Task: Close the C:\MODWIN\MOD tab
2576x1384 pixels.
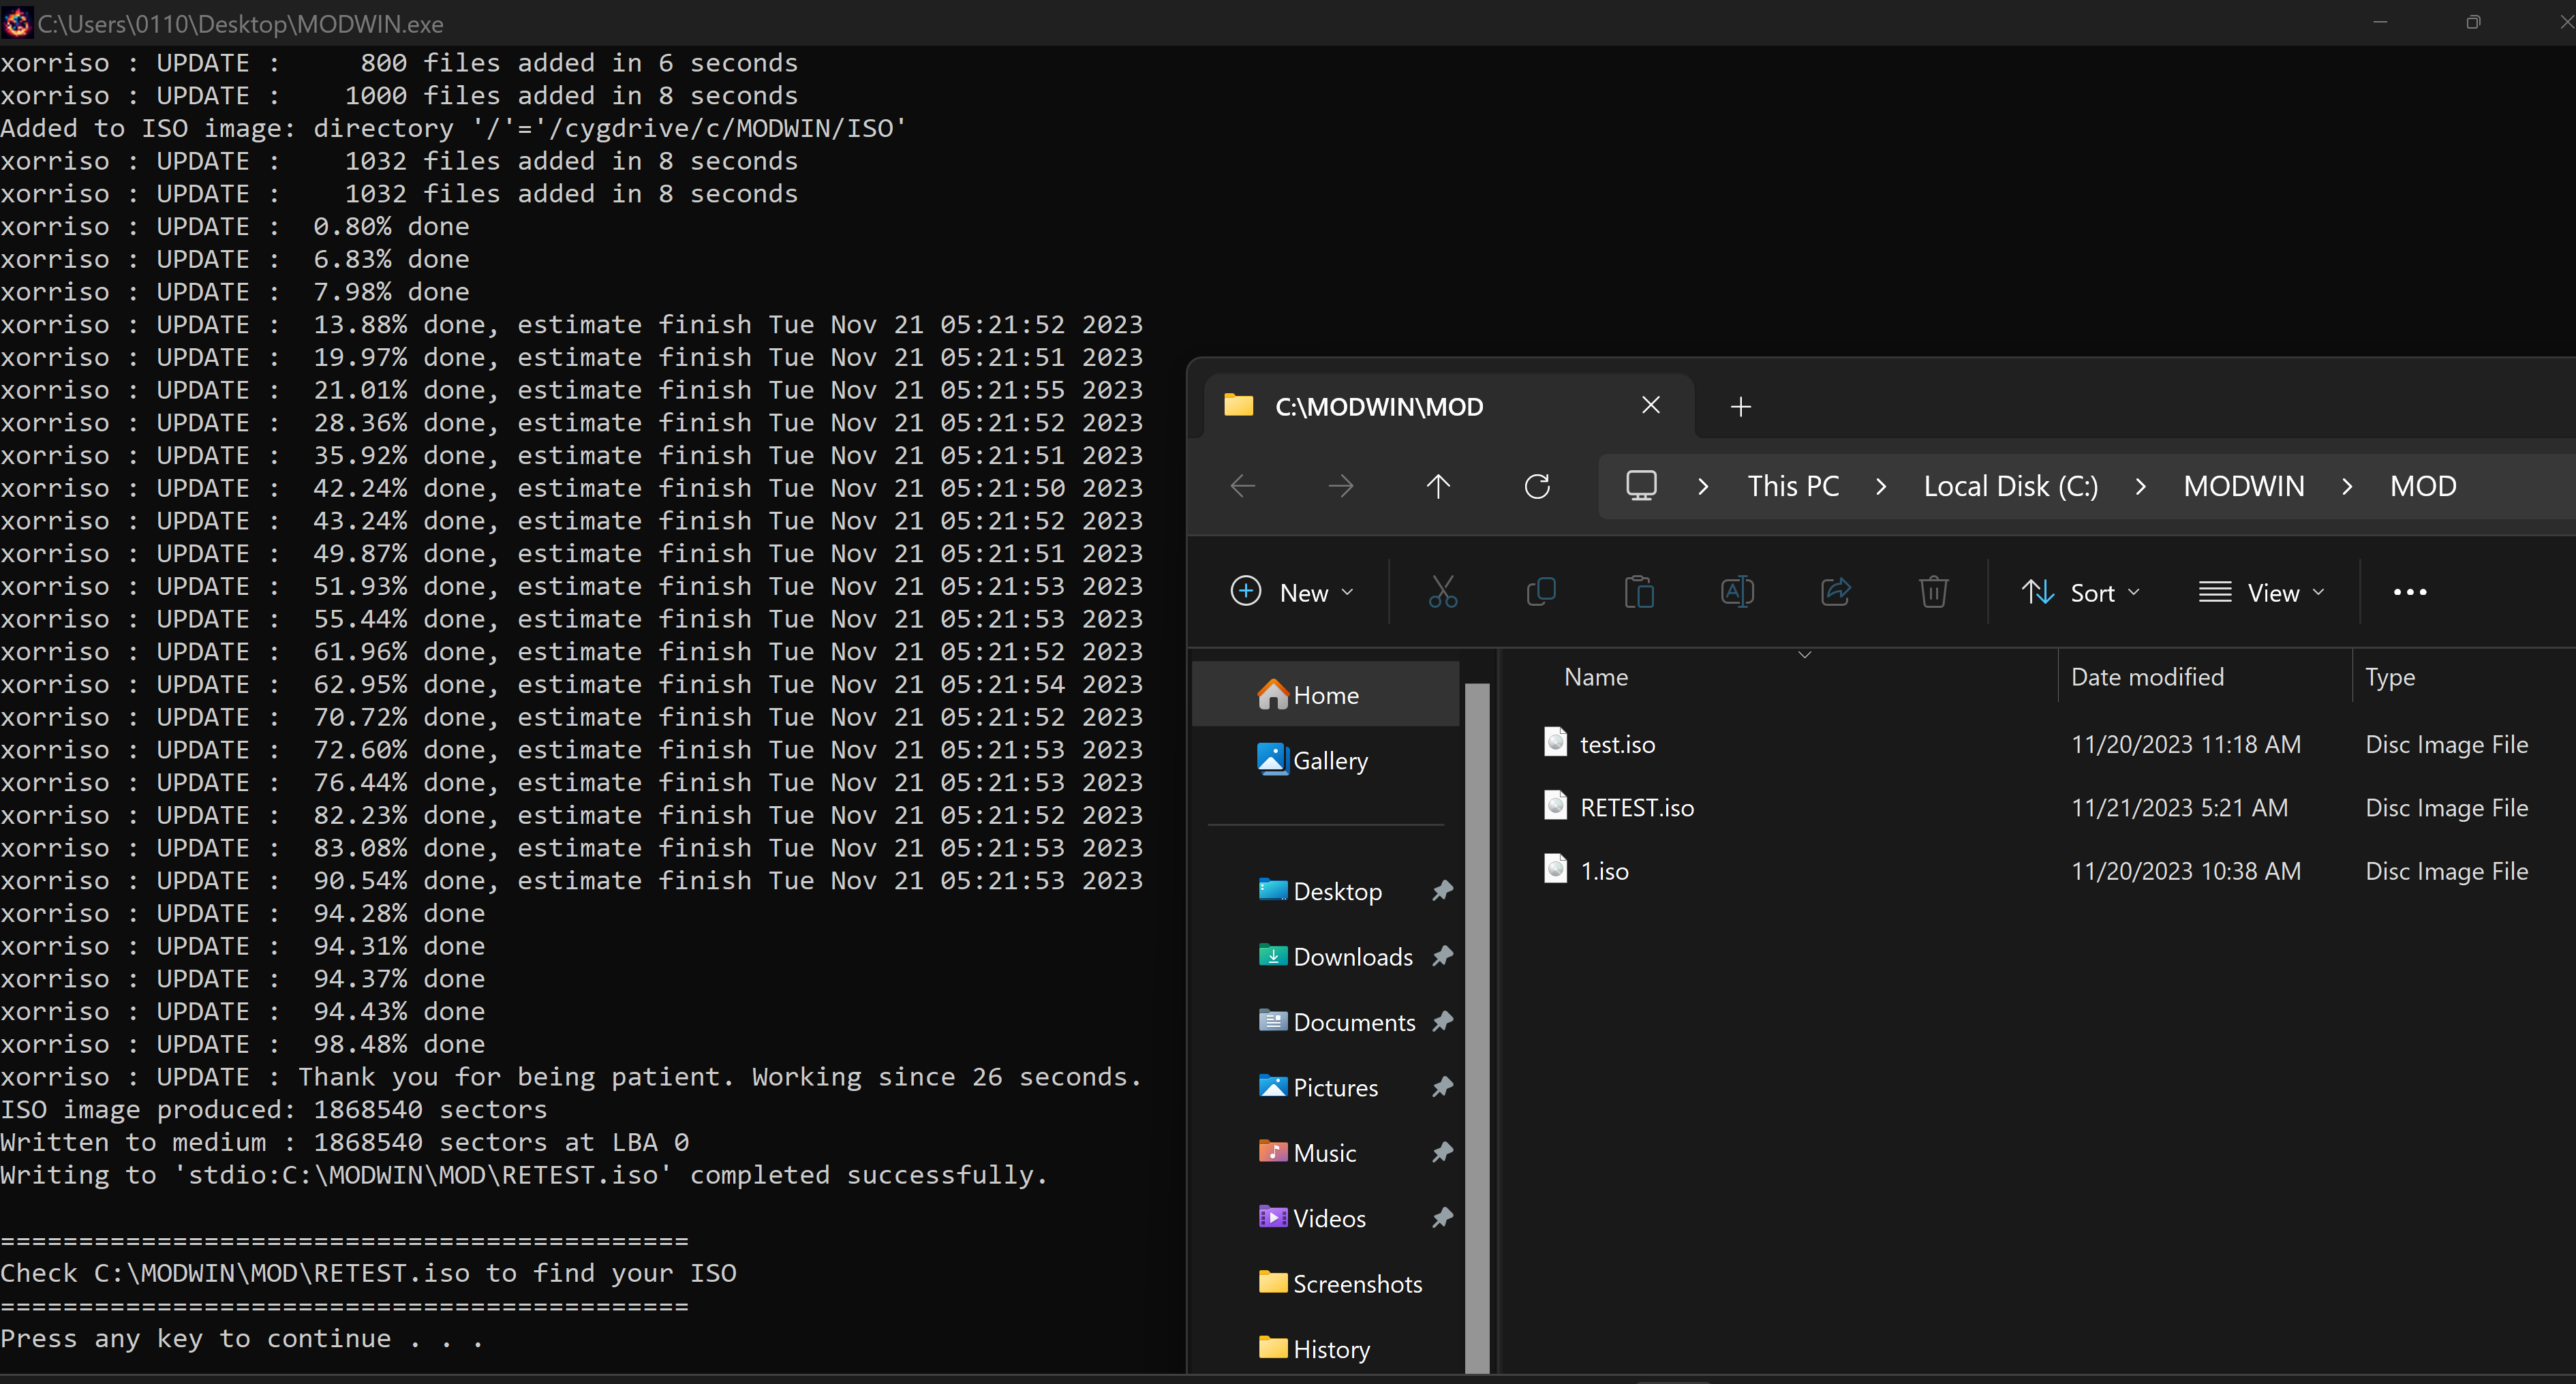Action: pos(1651,405)
